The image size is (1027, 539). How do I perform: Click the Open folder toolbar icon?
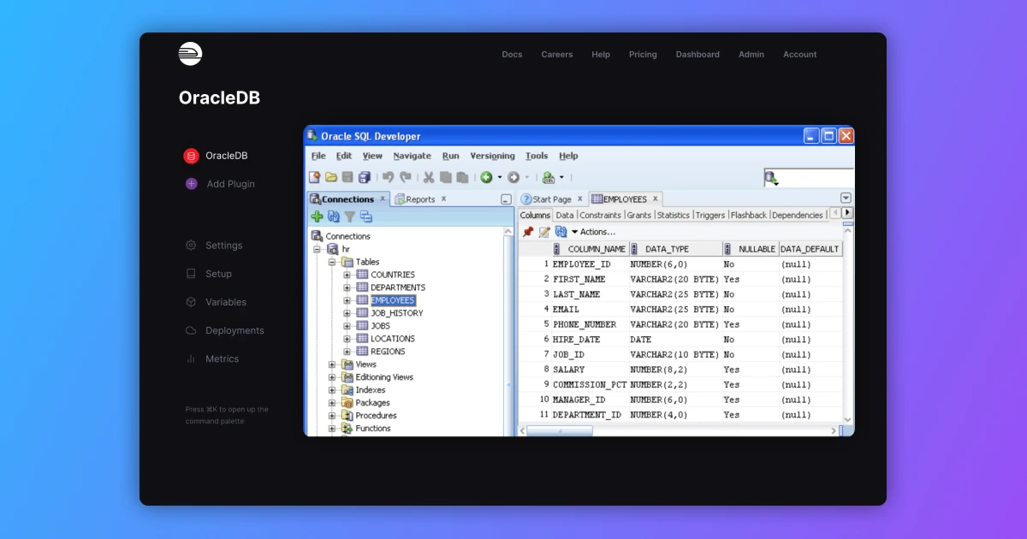coord(331,177)
